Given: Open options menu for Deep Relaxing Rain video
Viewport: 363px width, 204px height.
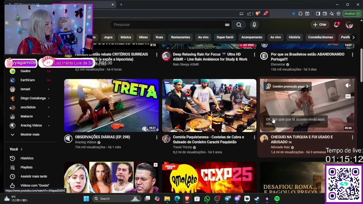Looking at the screenshot, I should click(254, 54).
